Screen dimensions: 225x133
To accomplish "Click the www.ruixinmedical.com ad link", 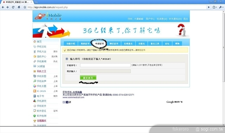I will 73,97.
